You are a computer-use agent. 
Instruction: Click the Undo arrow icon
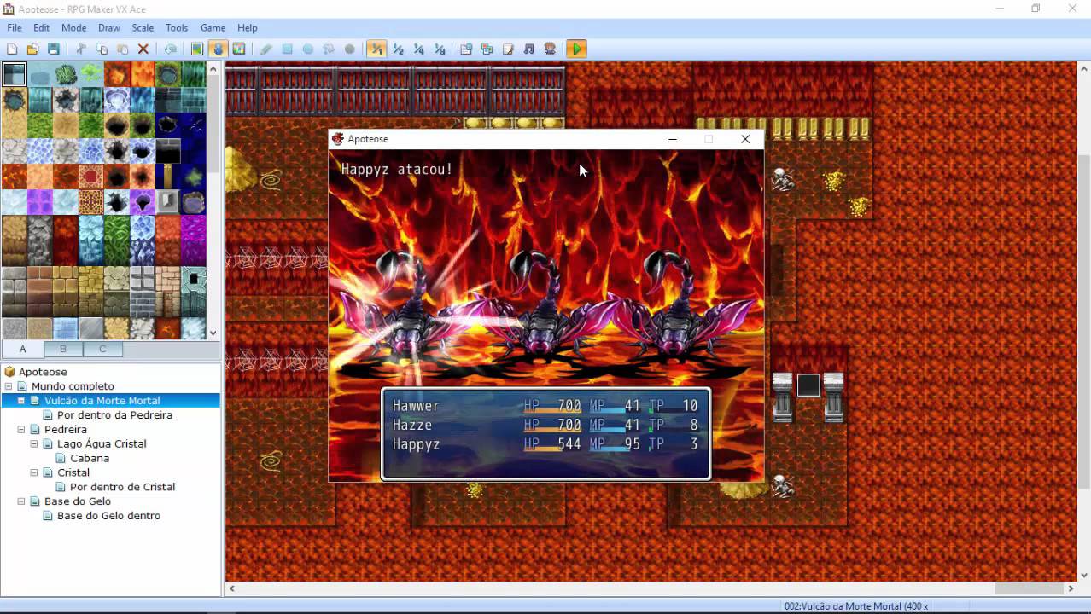171,49
